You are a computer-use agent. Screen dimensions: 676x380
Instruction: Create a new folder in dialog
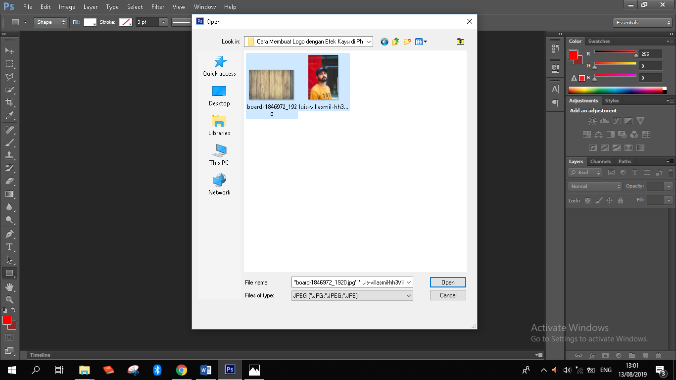tap(407, 42)
